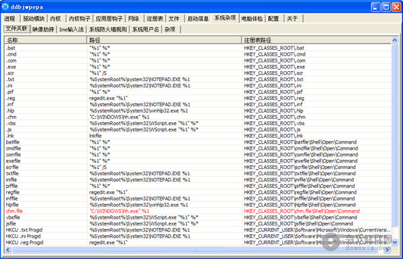The image size is (403, 259).
Task: Select the .ini row
Action: (198, 85)
